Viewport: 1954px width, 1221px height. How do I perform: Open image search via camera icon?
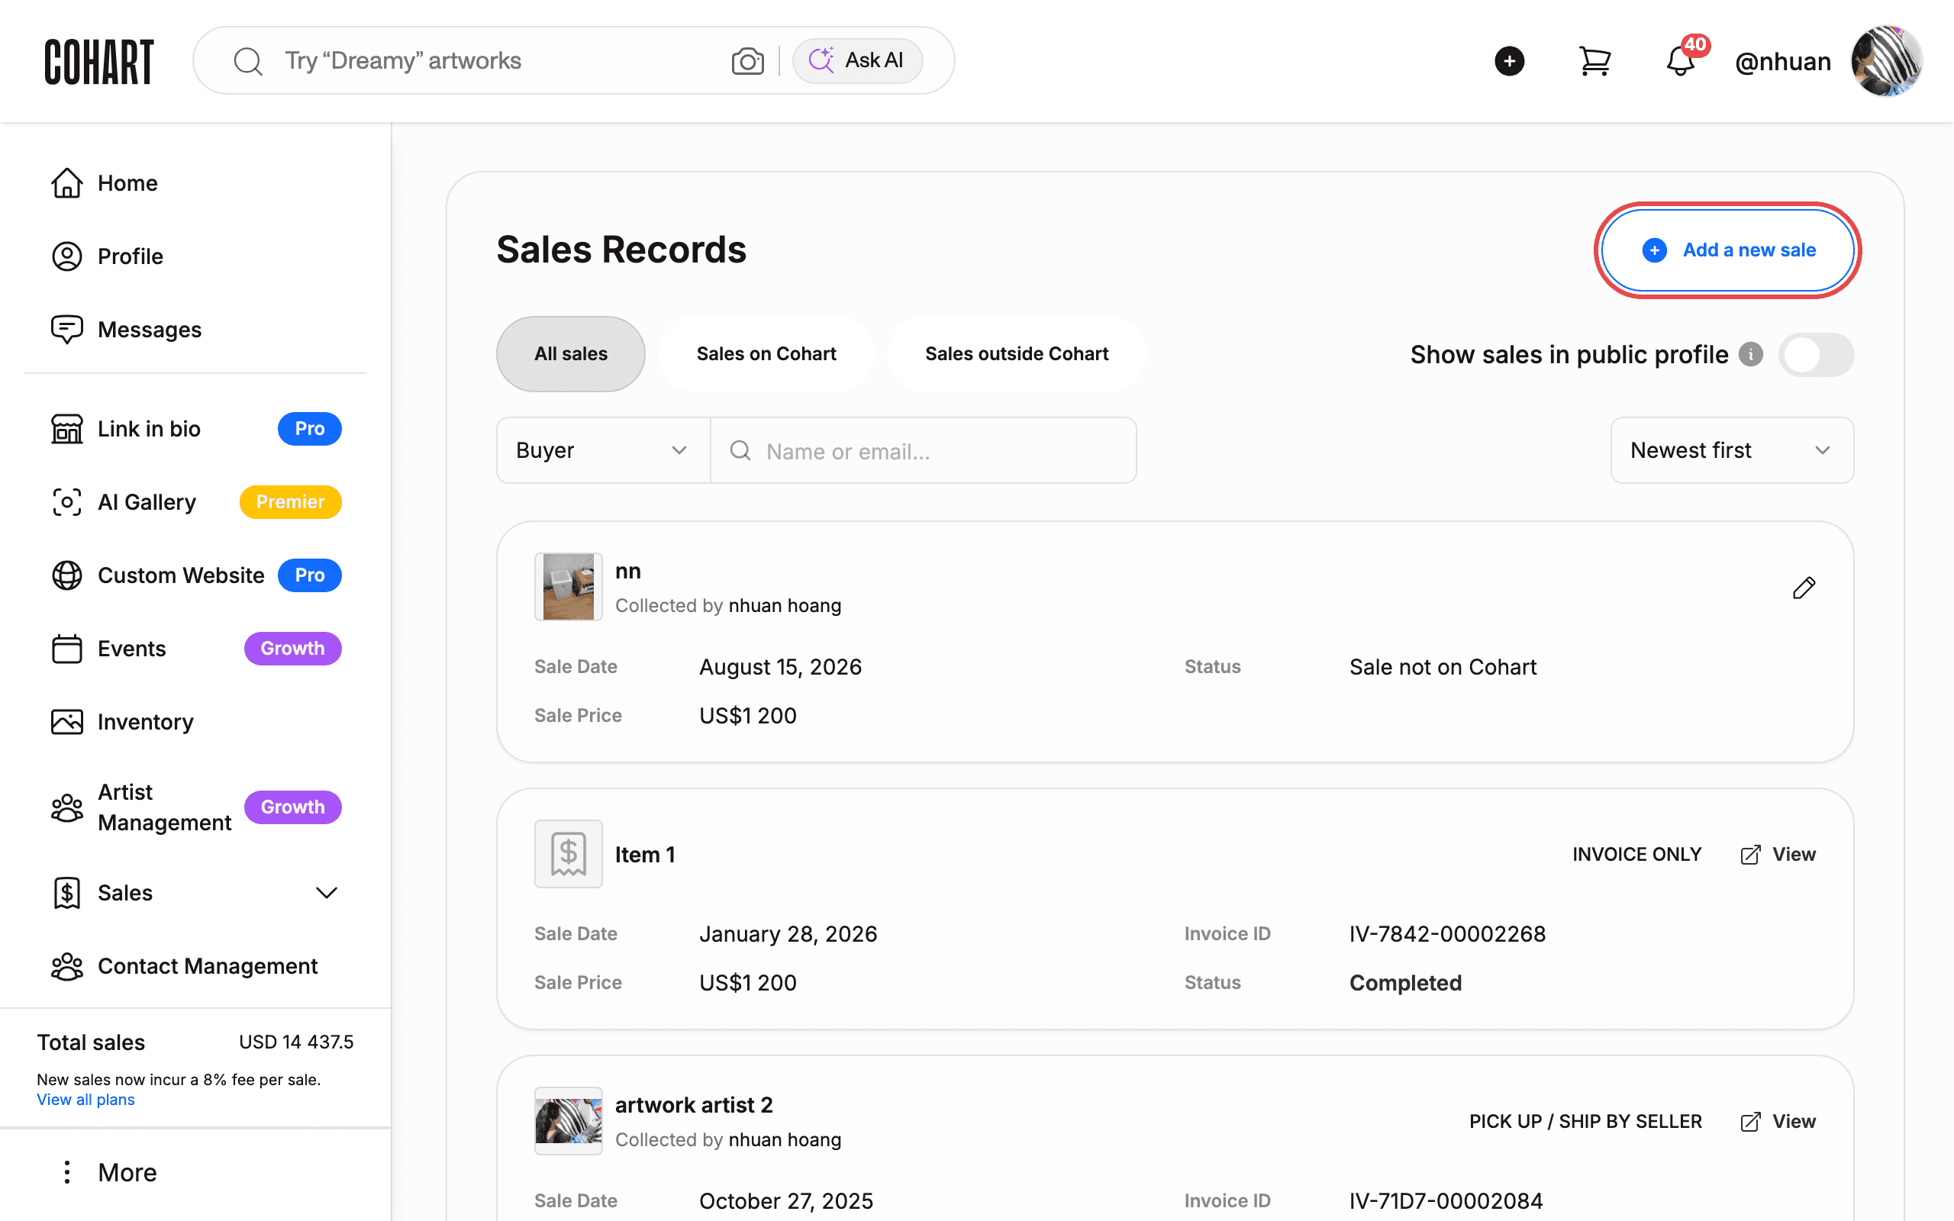(748, 61)
